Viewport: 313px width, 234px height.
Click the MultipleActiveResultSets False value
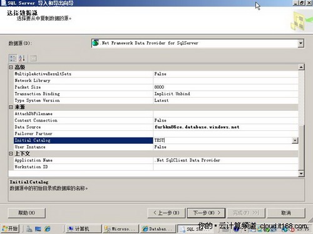point(160,74)
